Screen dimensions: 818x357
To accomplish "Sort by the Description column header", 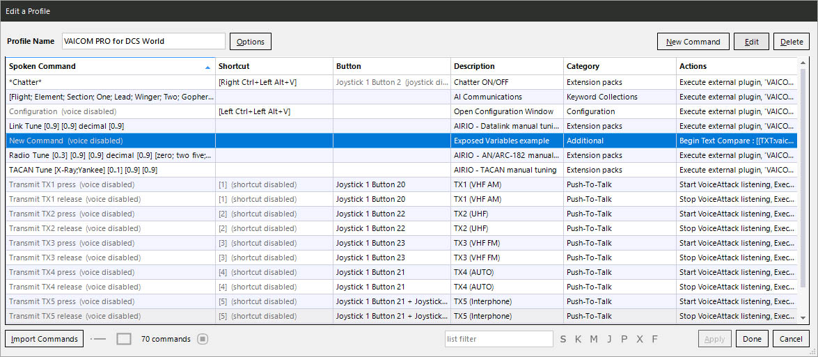I will coord(507,66).
